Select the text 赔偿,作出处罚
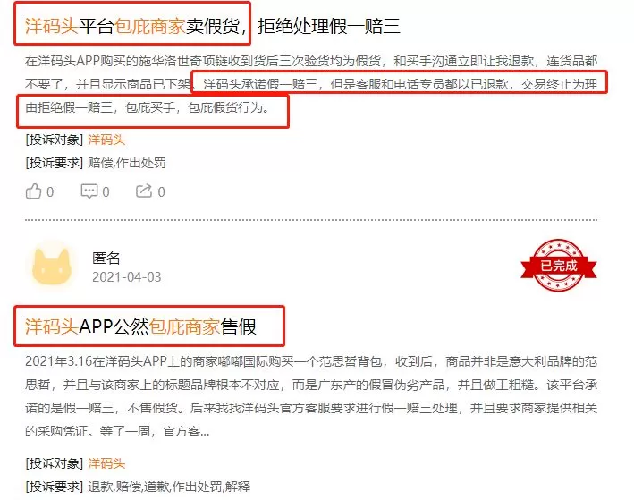This screenshot has height=500, width=634. coord(127,163)
